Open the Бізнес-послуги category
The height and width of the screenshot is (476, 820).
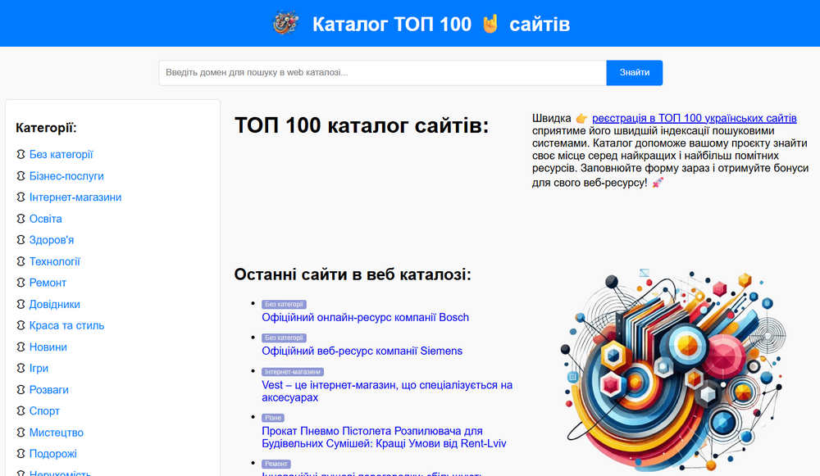tap(66, 176)
